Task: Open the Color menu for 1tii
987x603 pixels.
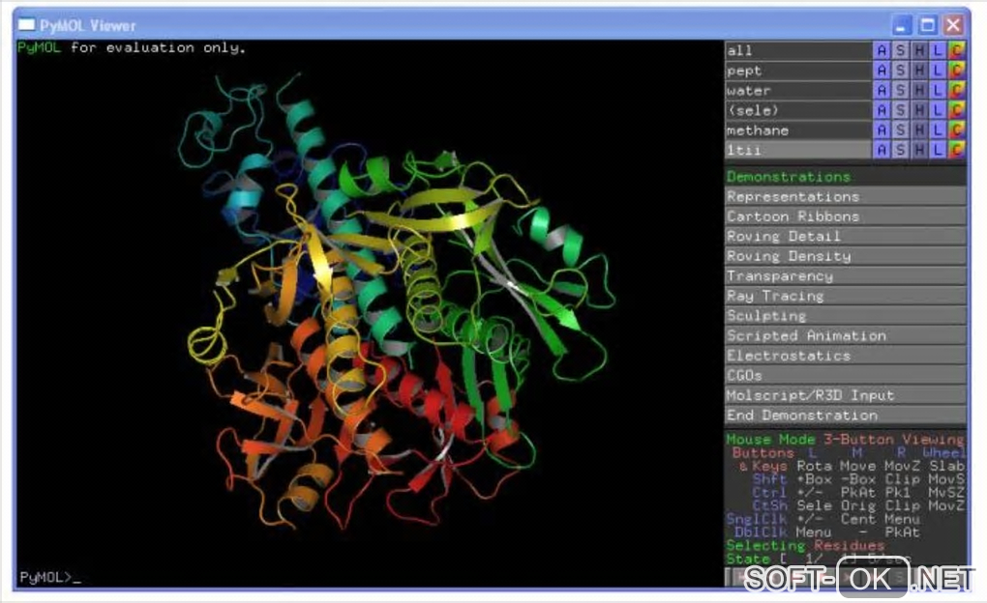Action: pyautogui.click(x=957, y=150)
